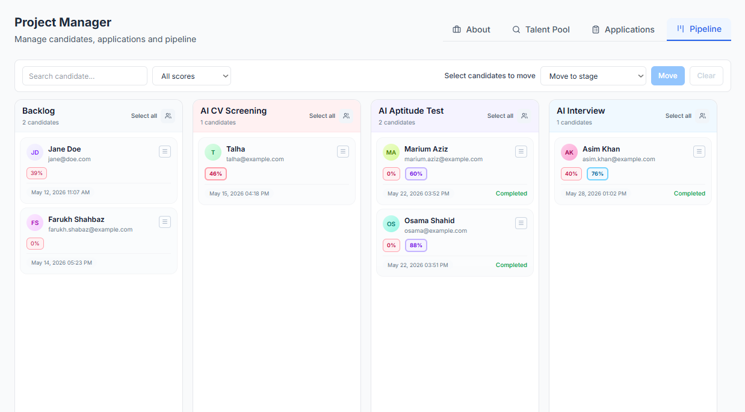
Task: Click date May 12, 2026 11:07 AM
Action: point(60,192)
